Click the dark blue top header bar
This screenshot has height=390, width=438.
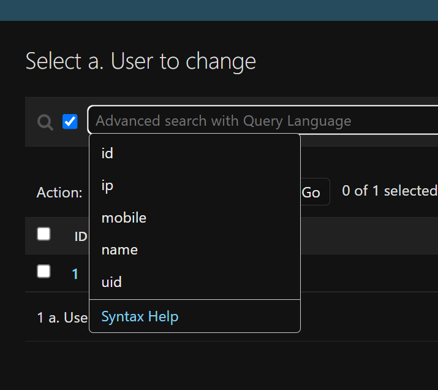219,10
